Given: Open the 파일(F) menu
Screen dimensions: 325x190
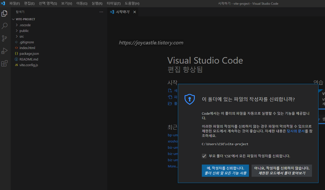Looking at the screenshot, I should click(x=15, y=3).
